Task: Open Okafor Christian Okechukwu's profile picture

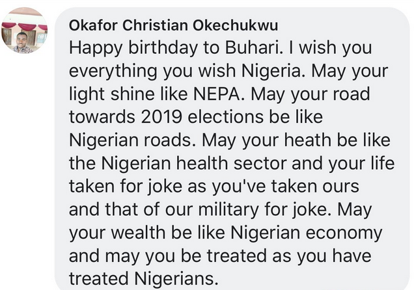Action: [24, 31]
